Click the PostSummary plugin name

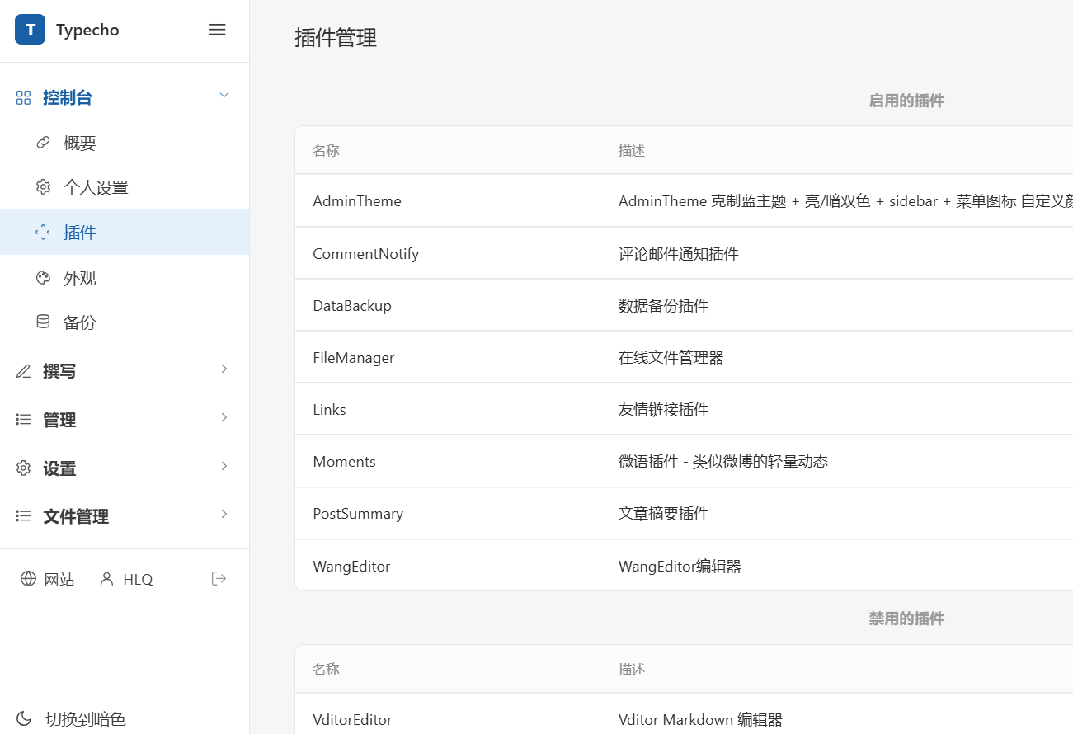(358, 514)
